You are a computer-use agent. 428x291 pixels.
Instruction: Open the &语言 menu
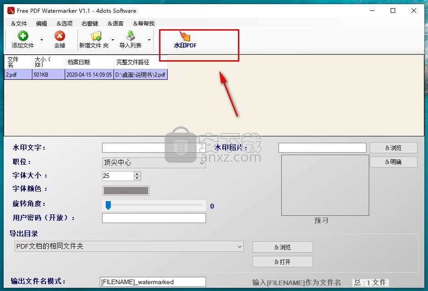(115, 24)
